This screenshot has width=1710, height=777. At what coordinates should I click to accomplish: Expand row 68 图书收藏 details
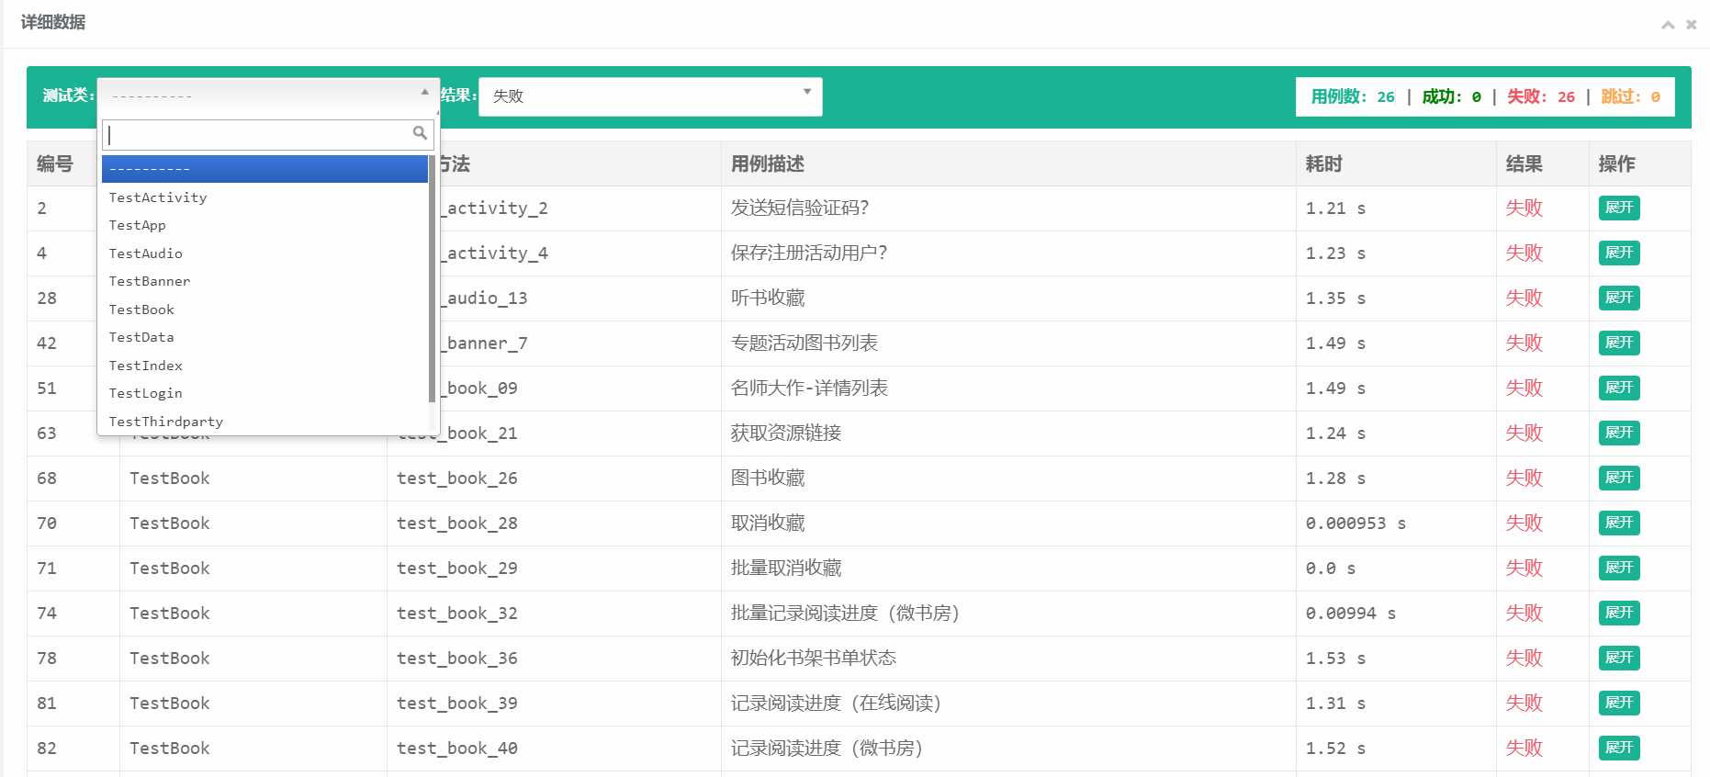click(1619, 478)
